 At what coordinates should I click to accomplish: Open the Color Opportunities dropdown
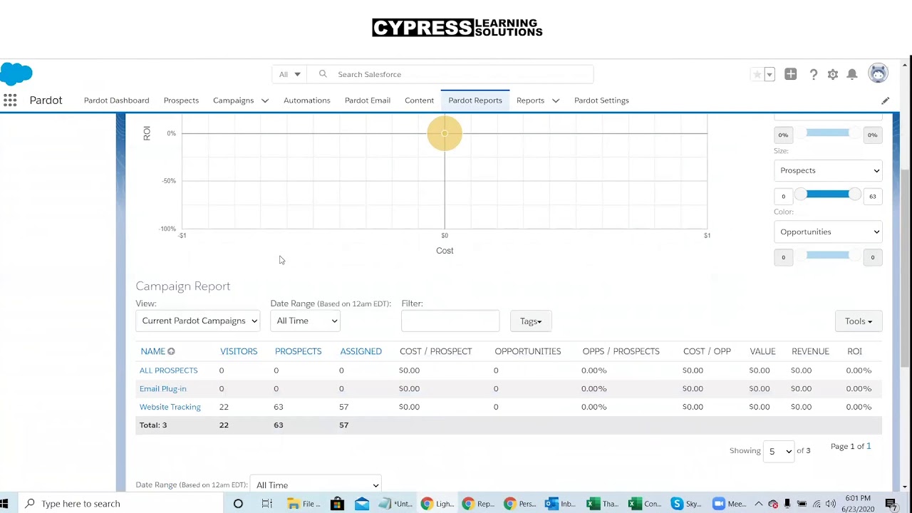pos(829,232)
